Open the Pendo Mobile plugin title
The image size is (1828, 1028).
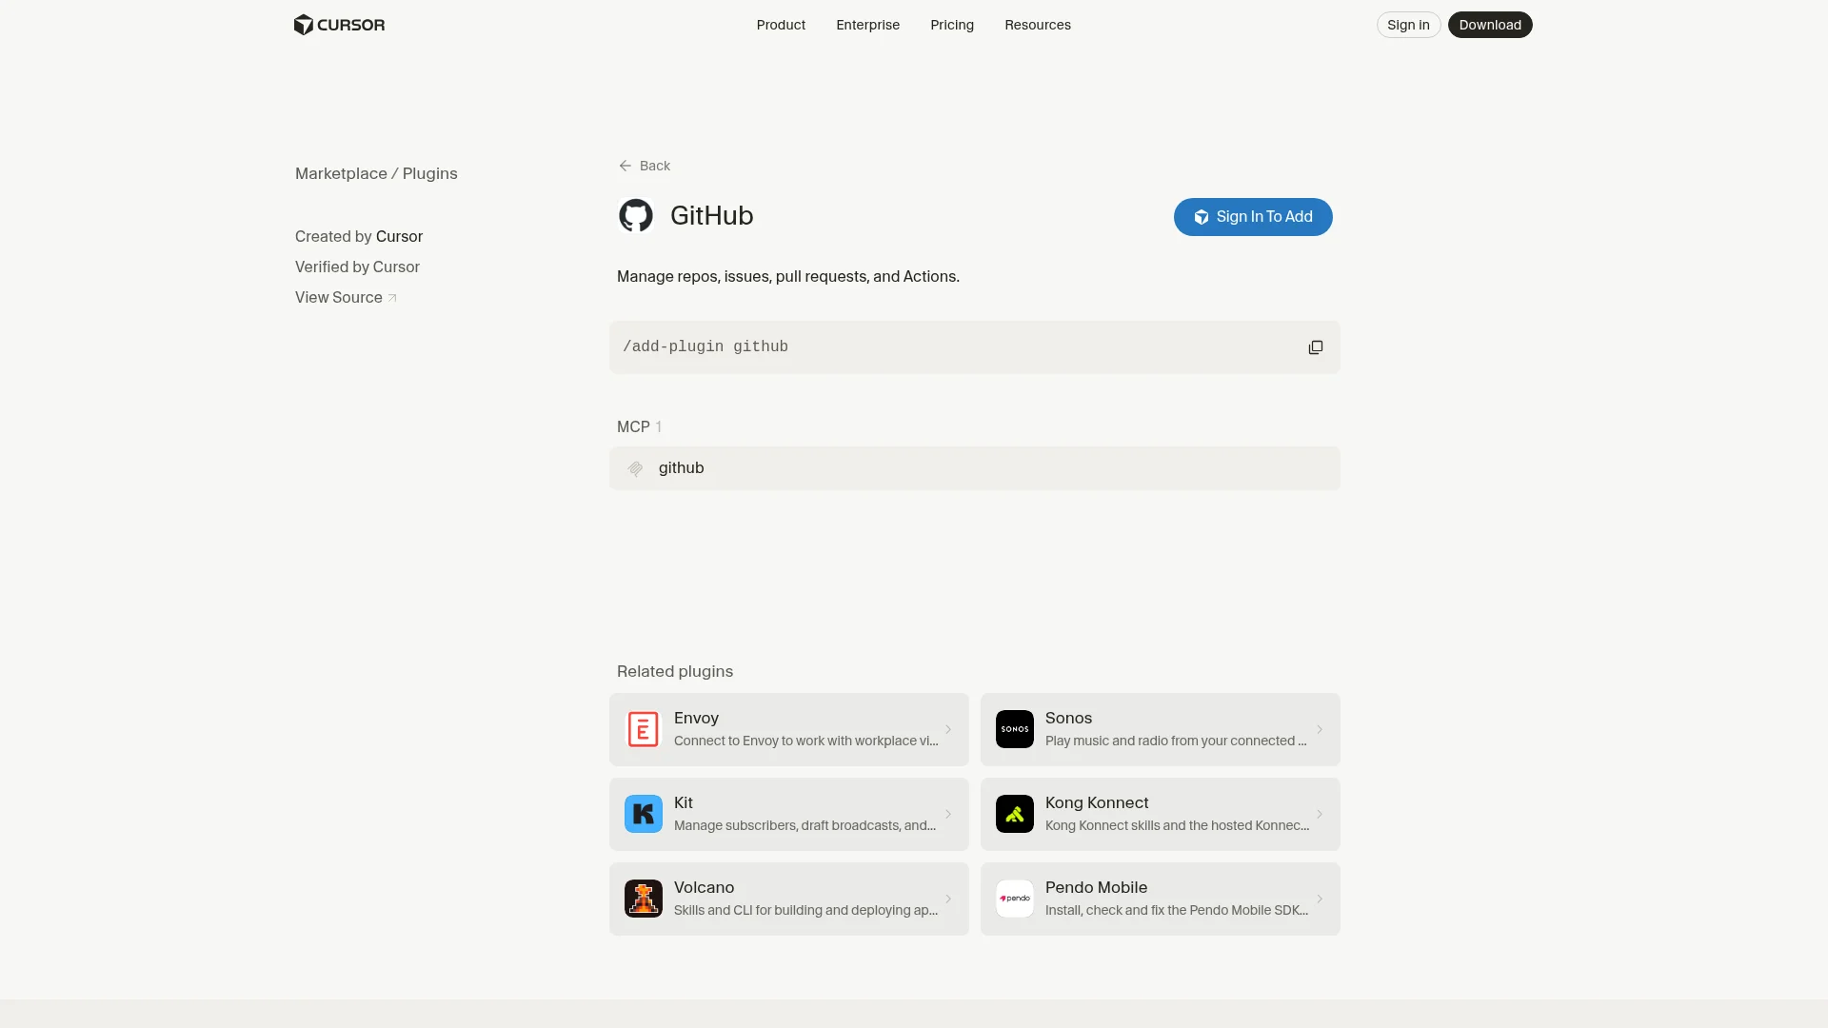(1096, 887)
